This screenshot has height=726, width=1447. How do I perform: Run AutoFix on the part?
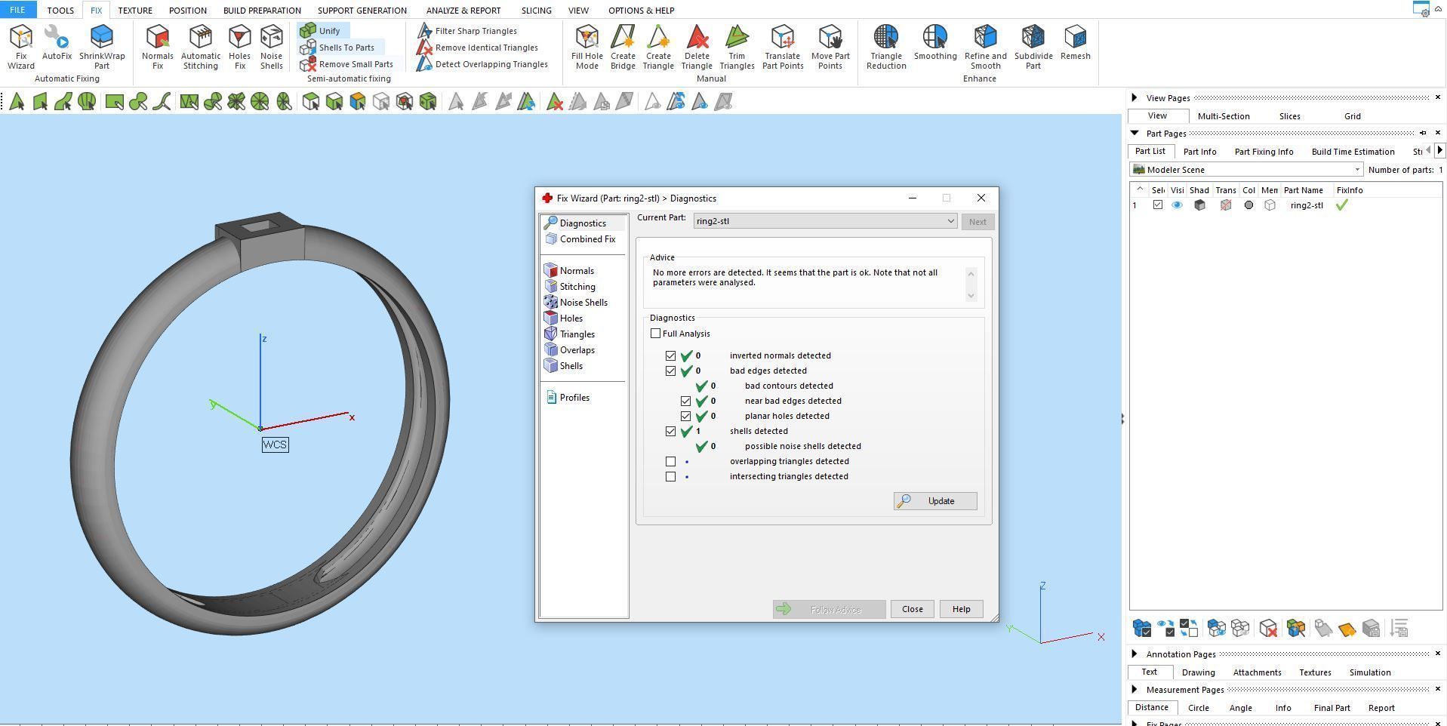[57, 42]
